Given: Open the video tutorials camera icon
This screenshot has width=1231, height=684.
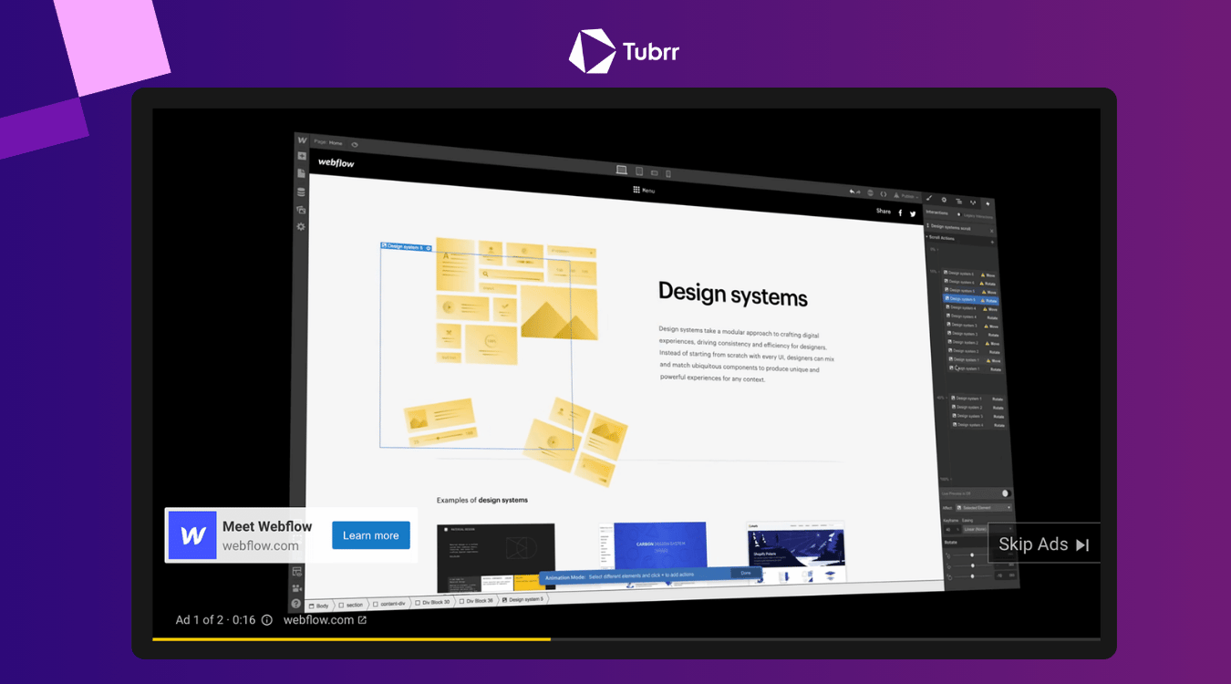Looking at the screenshot, I should pyautogui.click(x=296, y=588).
